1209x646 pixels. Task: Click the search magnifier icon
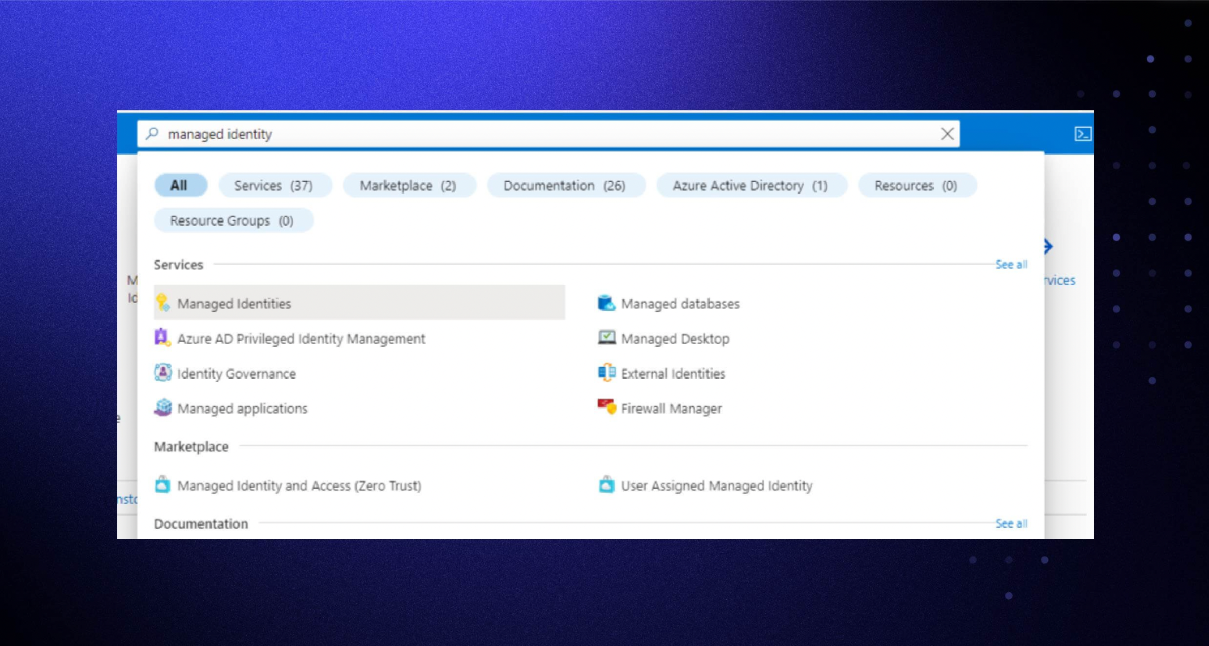point(152,133)
